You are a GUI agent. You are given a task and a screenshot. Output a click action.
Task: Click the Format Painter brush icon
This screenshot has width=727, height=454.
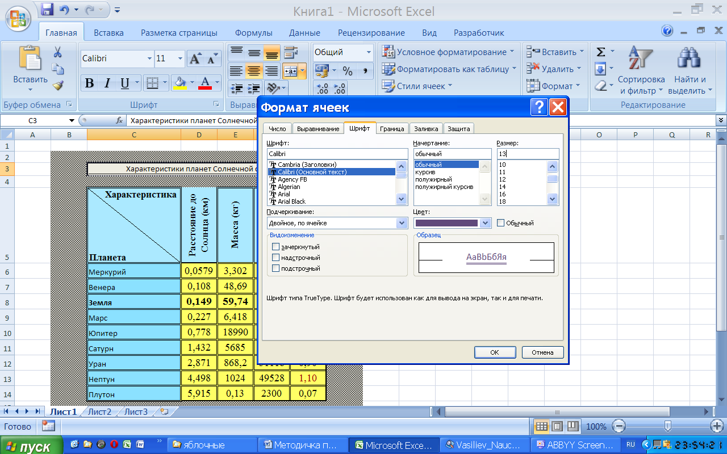click(57, 85)
